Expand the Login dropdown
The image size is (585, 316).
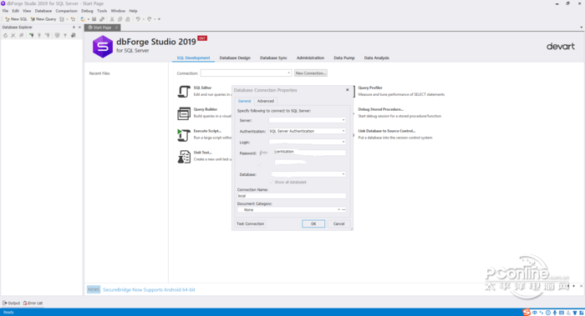[x=343, y=142]
